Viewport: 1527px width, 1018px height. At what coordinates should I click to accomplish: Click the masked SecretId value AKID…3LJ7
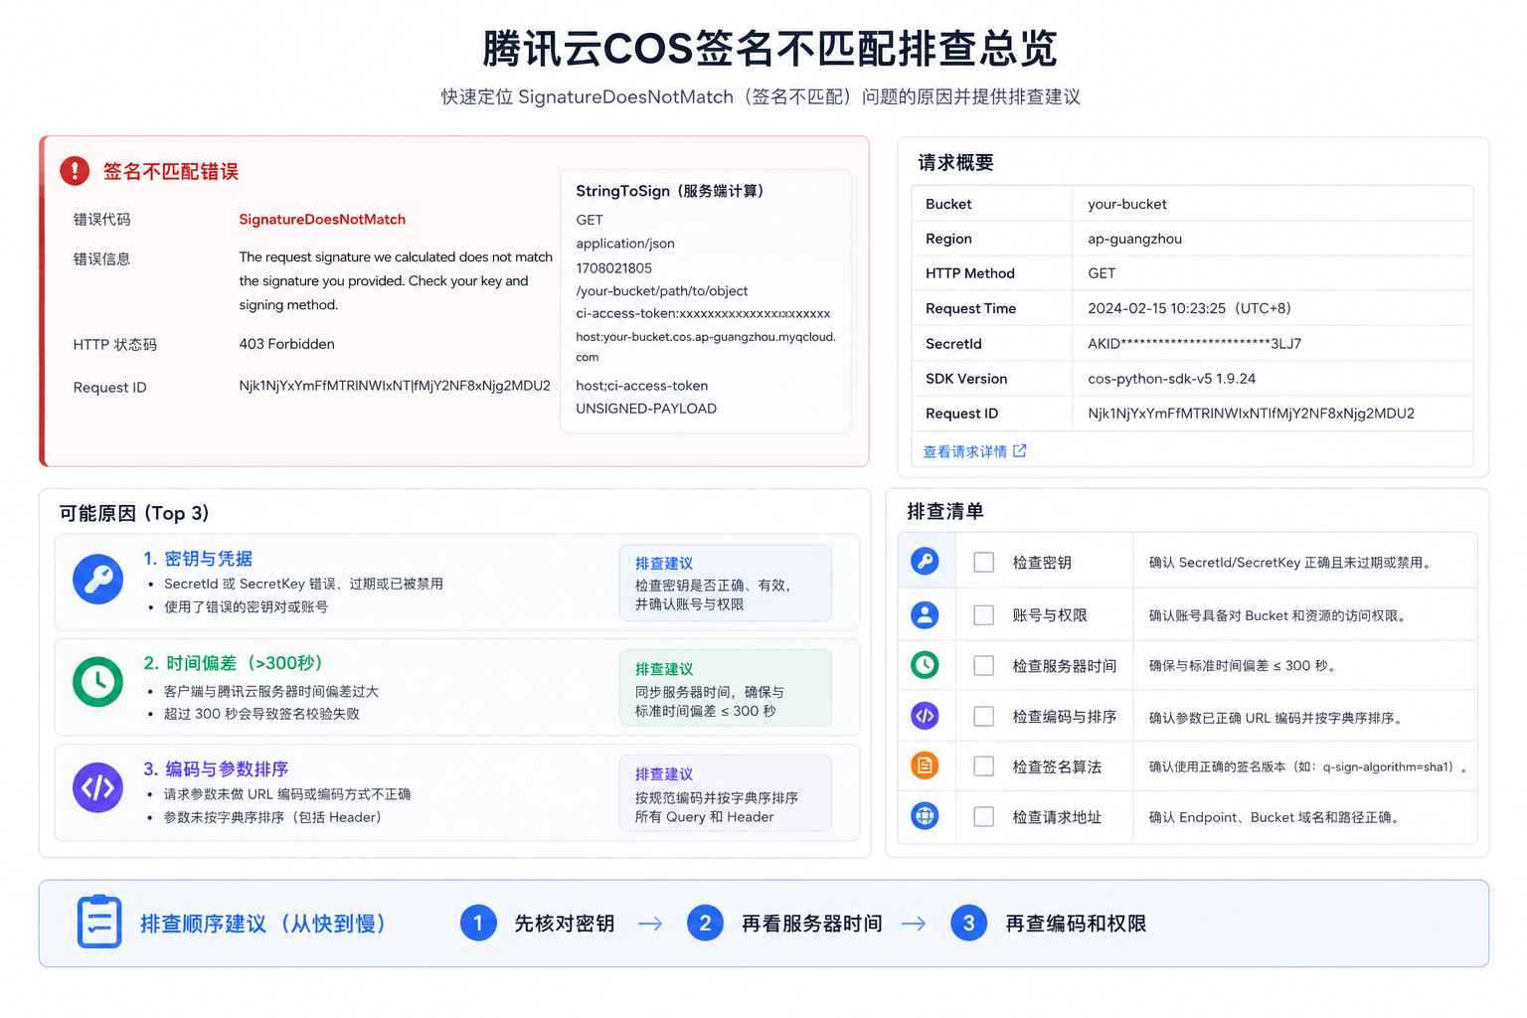pyautogui.click(x=1194, y=344)
